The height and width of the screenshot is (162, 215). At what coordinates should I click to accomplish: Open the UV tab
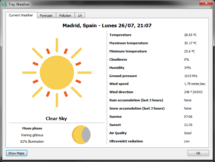[x=80, y=16]
